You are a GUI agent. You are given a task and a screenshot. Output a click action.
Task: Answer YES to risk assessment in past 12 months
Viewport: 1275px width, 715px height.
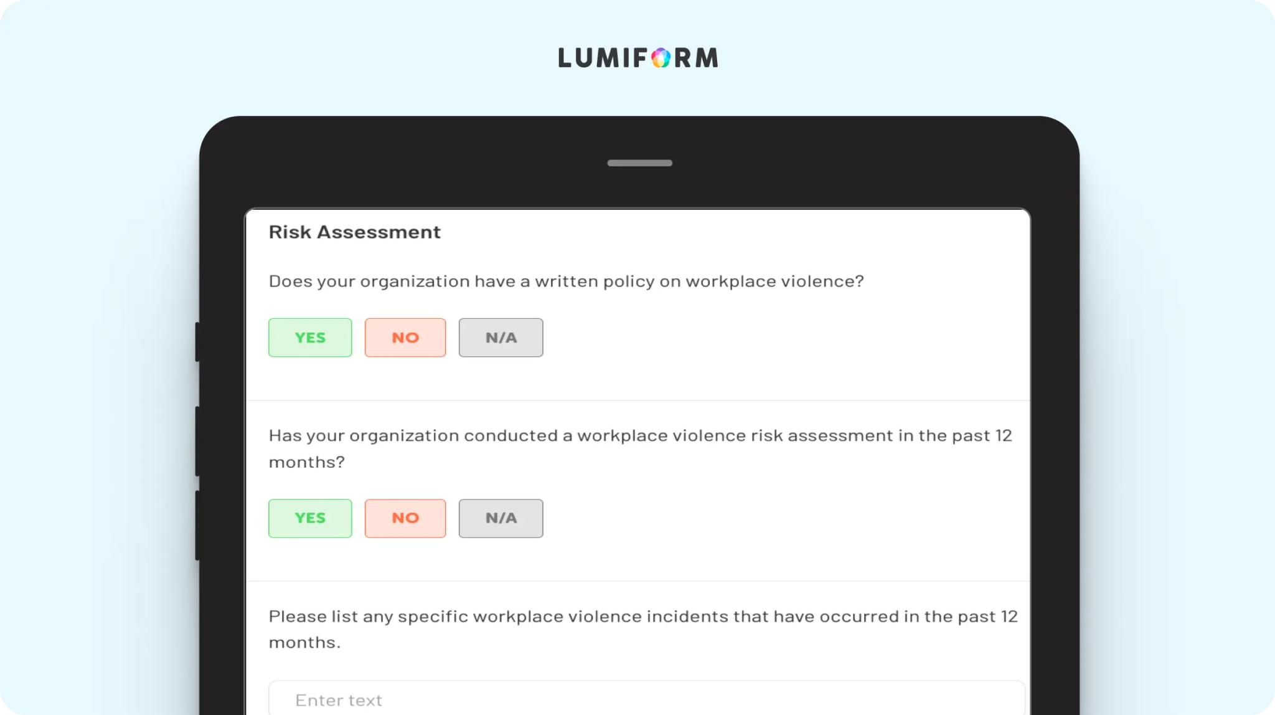point(310,518)
